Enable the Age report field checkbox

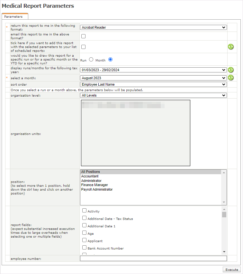85,233
